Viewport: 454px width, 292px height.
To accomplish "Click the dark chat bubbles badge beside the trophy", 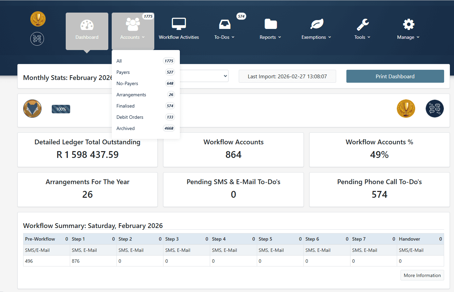I will pyautogui.click(x=435, y=109).
